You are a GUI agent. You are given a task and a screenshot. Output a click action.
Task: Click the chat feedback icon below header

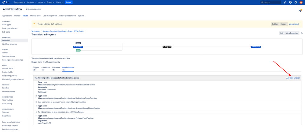tap(301, 10)
